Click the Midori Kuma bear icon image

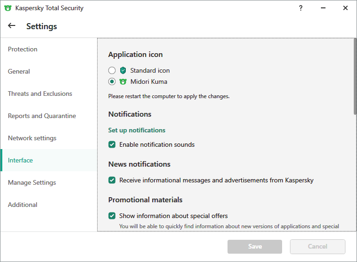[123, 81]
